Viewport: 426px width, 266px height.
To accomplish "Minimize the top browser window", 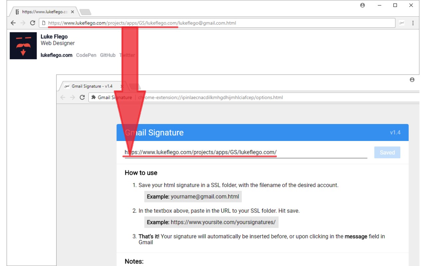I will [x=379, y=5].
